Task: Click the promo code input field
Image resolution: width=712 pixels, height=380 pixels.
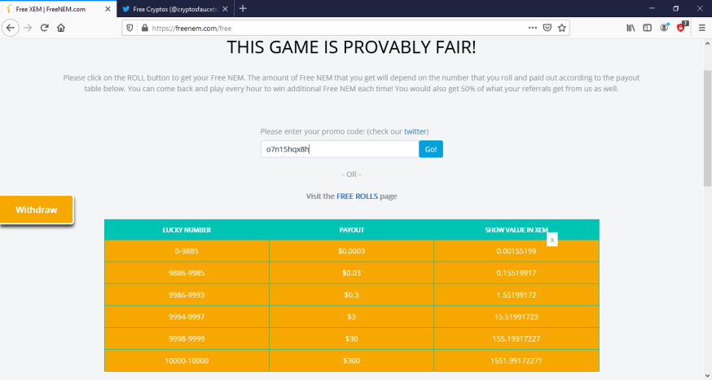Action: [340, 149]
